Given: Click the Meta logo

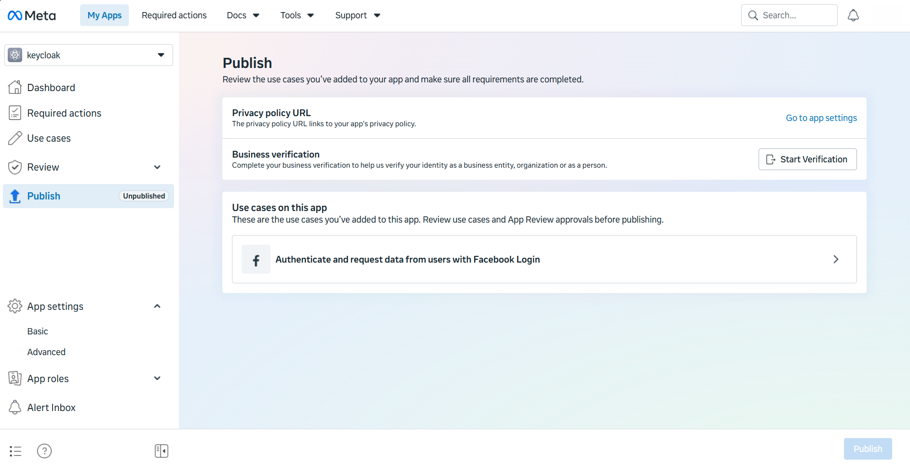Looking at the screenshot, I should (x=32, y=15).
